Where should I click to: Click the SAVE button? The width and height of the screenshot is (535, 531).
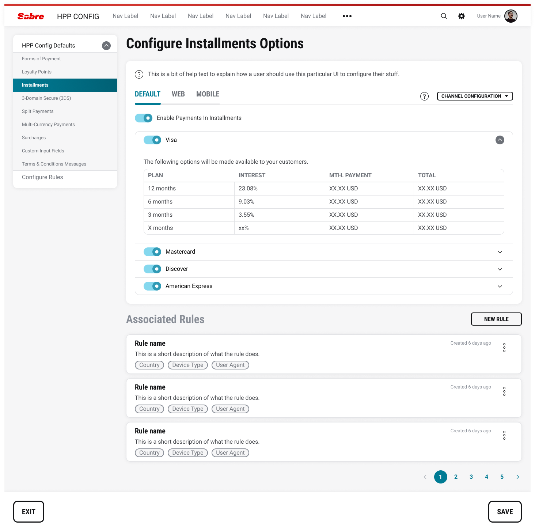click(505, 512)
